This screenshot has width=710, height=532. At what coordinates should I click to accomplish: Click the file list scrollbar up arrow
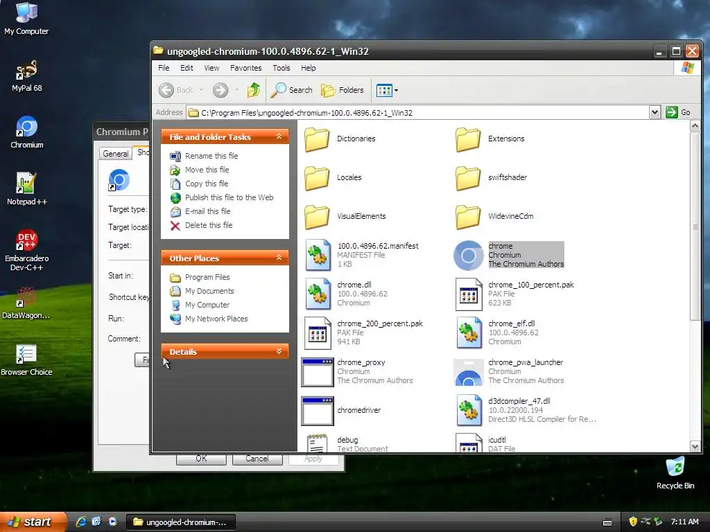(x=695, y=126)
